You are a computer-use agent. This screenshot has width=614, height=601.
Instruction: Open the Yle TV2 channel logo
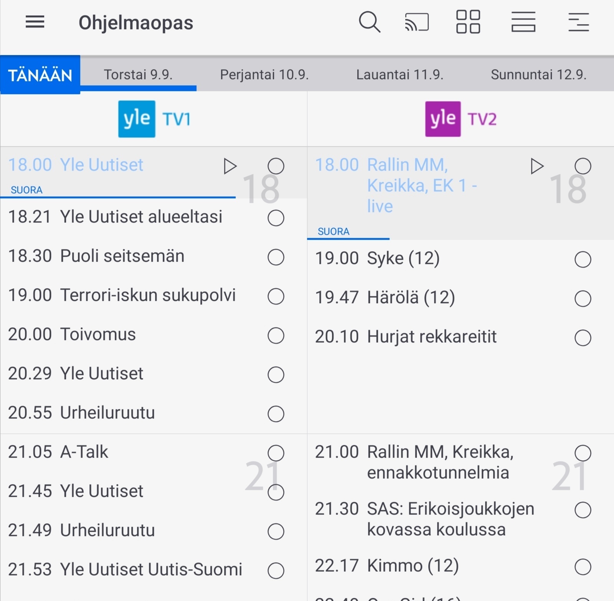(461, 119)
